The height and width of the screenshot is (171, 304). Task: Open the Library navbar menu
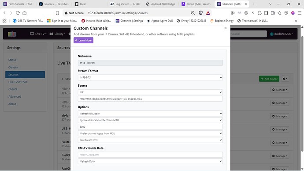coord(57,34)
